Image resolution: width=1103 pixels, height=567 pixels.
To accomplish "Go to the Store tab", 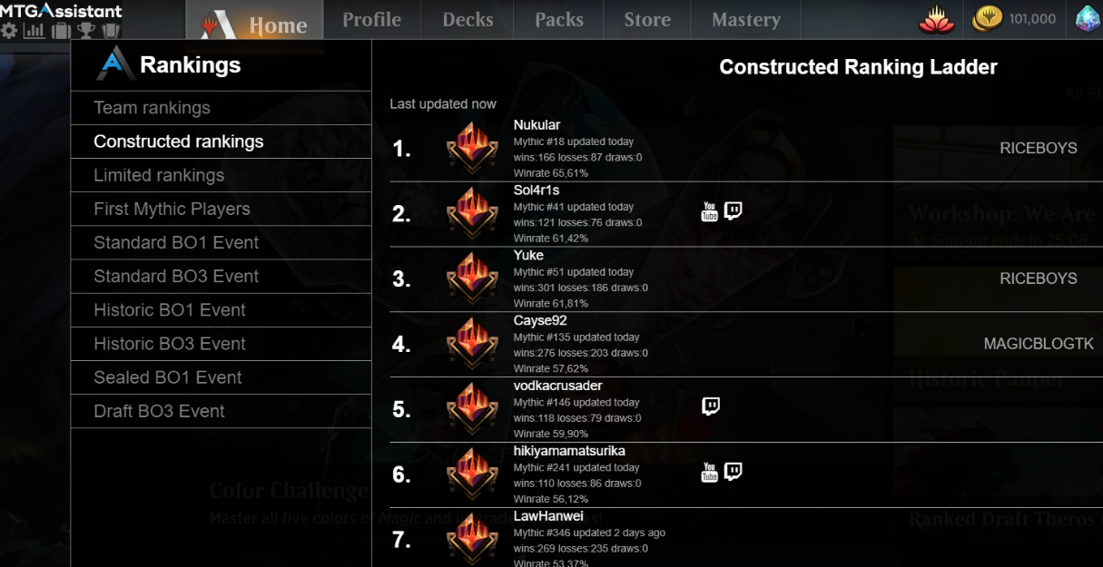I will pyautogui.click(x=647, y=20).
